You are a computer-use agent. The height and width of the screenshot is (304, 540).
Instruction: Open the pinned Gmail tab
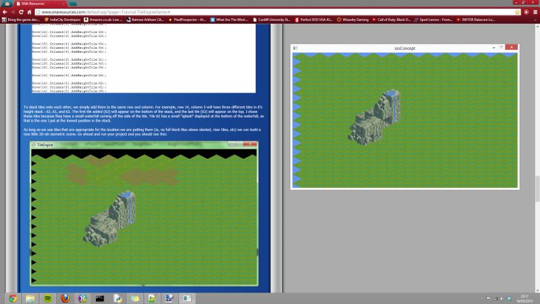pyautogui.click(x=7, y=3)
